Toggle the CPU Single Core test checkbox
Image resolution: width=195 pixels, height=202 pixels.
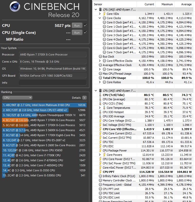(86, 32)
